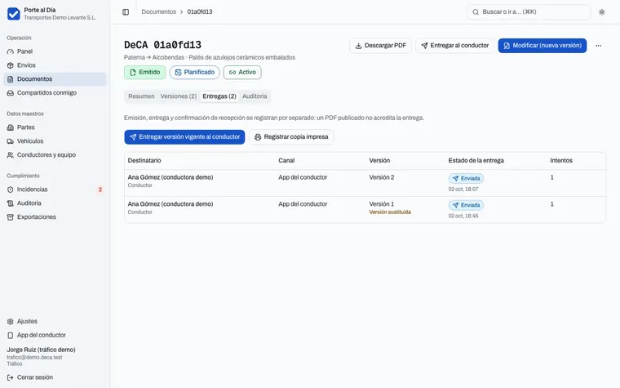Click Jorge Ruiz (tráfico demo) user name
The width and height of the screenshot is (620, 388).
pyautogui.click(x=41, y=350)
